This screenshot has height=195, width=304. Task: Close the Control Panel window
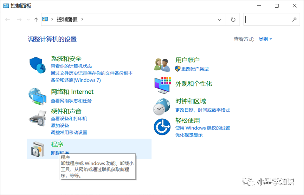click(295, 6)
